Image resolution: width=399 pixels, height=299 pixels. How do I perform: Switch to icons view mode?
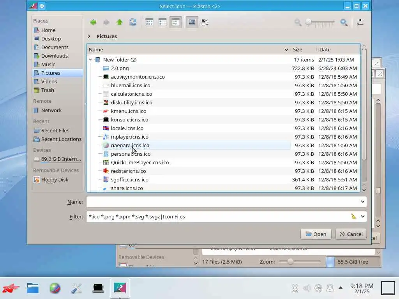coord(149,22)
